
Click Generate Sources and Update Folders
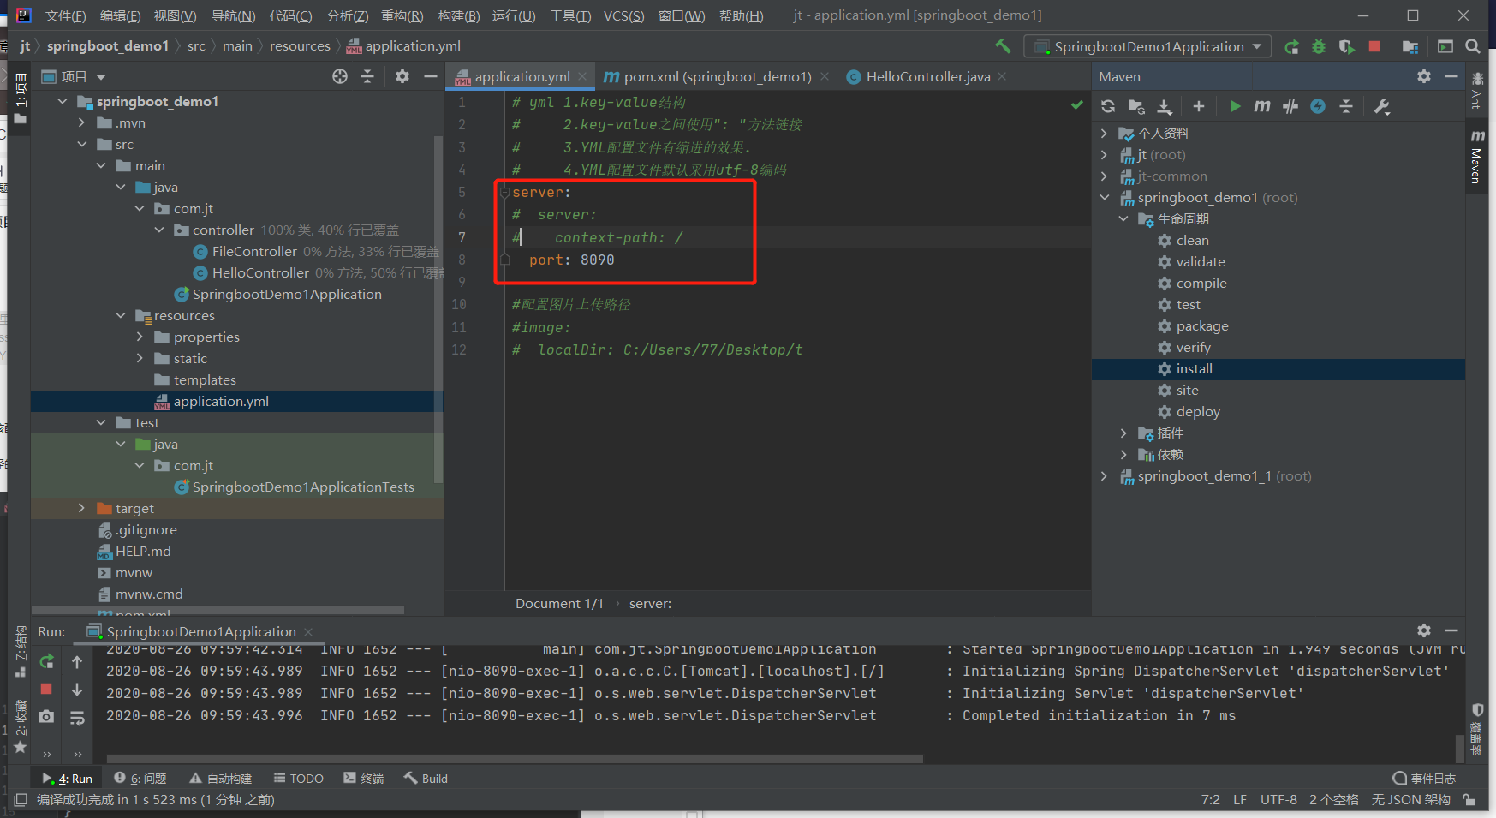[x=1136, y=106]
